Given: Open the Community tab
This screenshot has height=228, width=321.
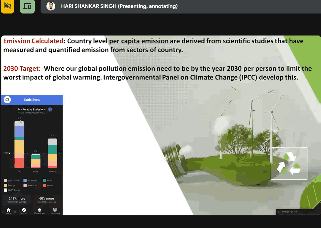Looking at the screenshot, I should point(55,211).
